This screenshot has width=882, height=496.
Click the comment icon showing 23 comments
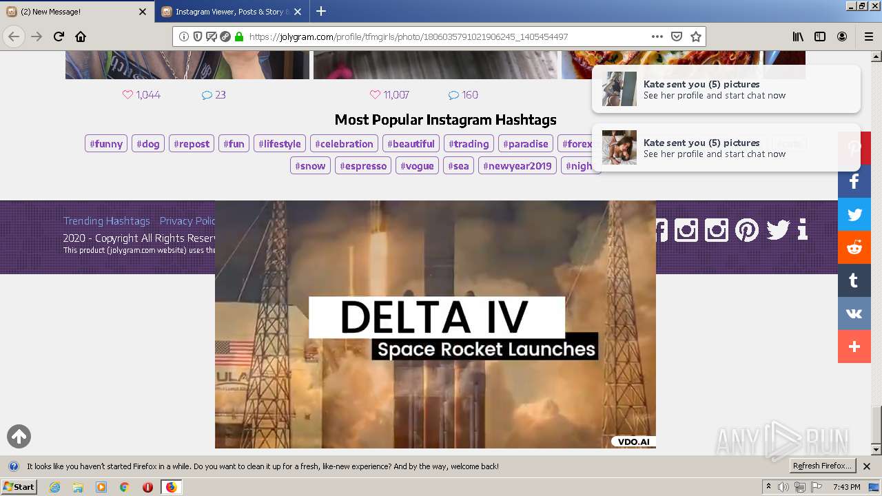(207, 95)
